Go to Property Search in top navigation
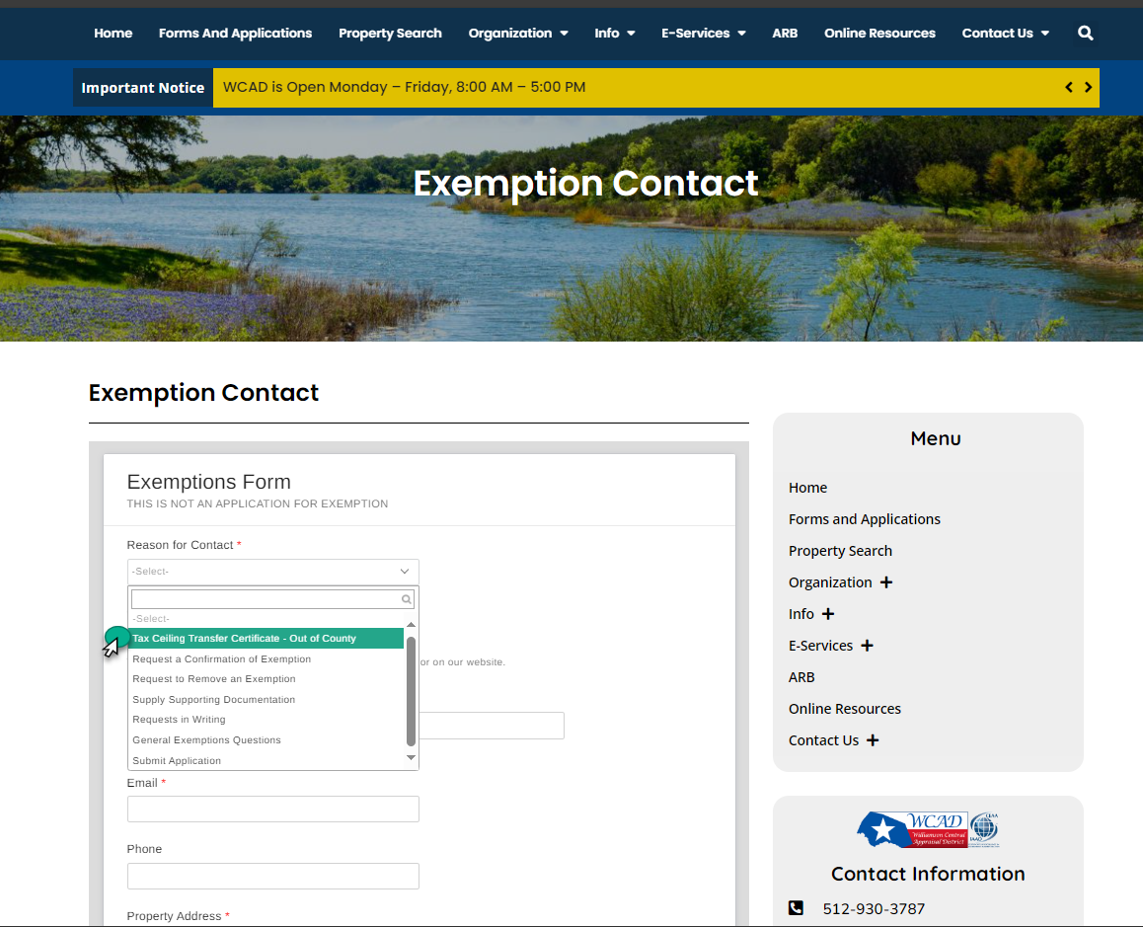This screenshot has height=927, width=1143. point(390,34)
